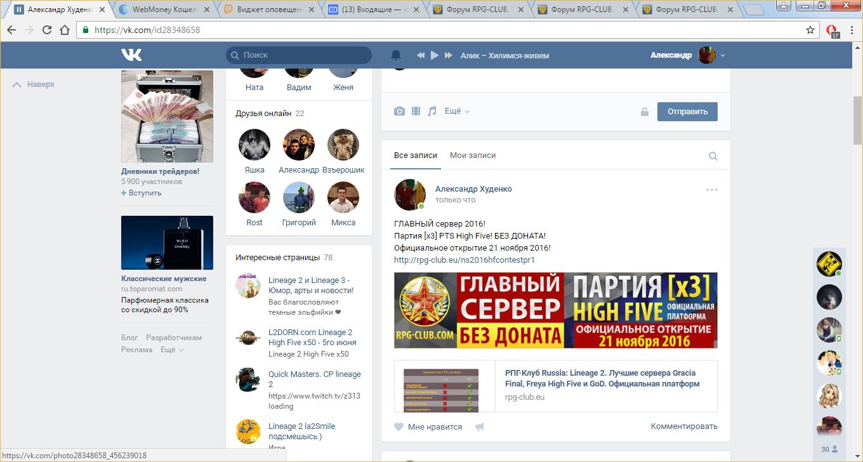This screenshot has width=863, height=462.
Task: Open the rpg-club.eu/ns2016hfcontestpr1 link
Action: point(464,260)
